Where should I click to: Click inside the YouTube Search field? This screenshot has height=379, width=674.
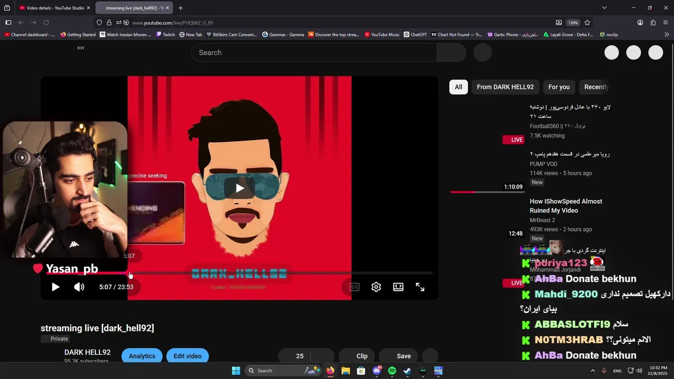[x=314, y=53]
